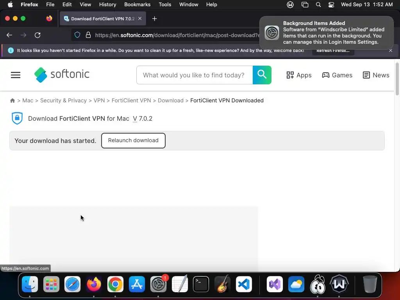The width and height of the screenshot is (400, 300).
Task: Open the Help menu
Action: pyautogui.click(x=212, y=5)
